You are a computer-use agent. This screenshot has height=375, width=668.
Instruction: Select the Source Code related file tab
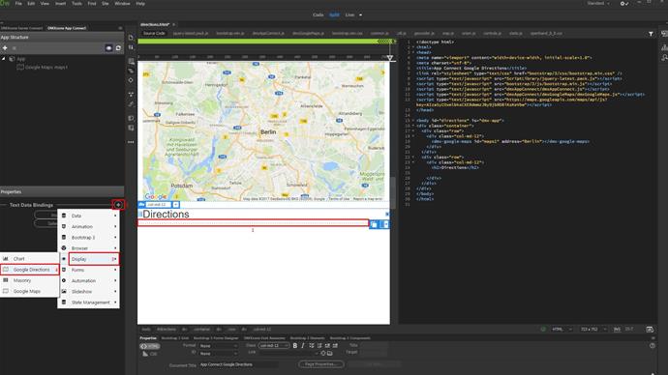pyautogui.click(x=154, y=33)
